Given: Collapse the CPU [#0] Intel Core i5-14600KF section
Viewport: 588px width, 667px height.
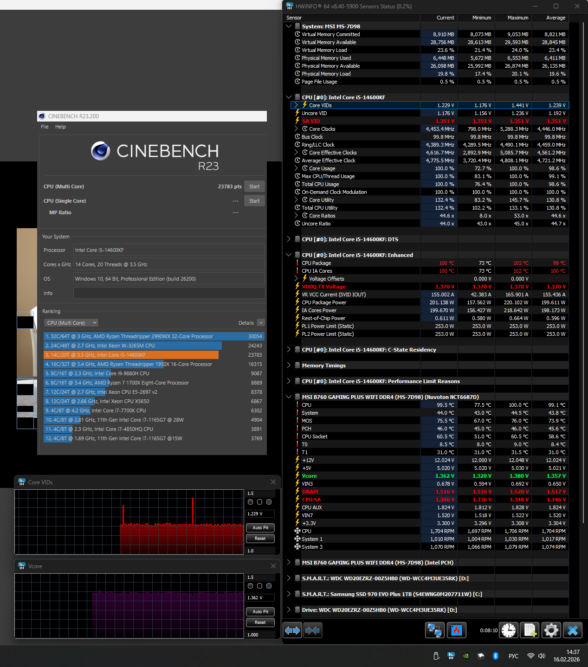Looking at the screenshot, I should pos(289,97).
